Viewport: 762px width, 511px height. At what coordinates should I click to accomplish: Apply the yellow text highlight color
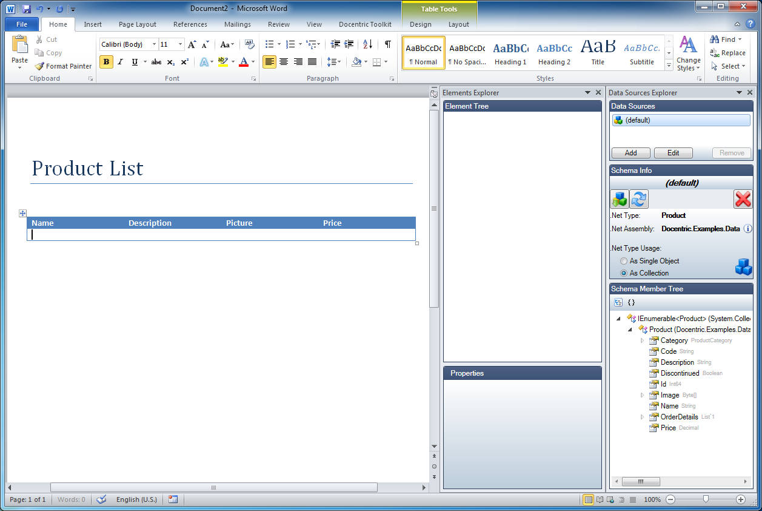coord(222,62)
